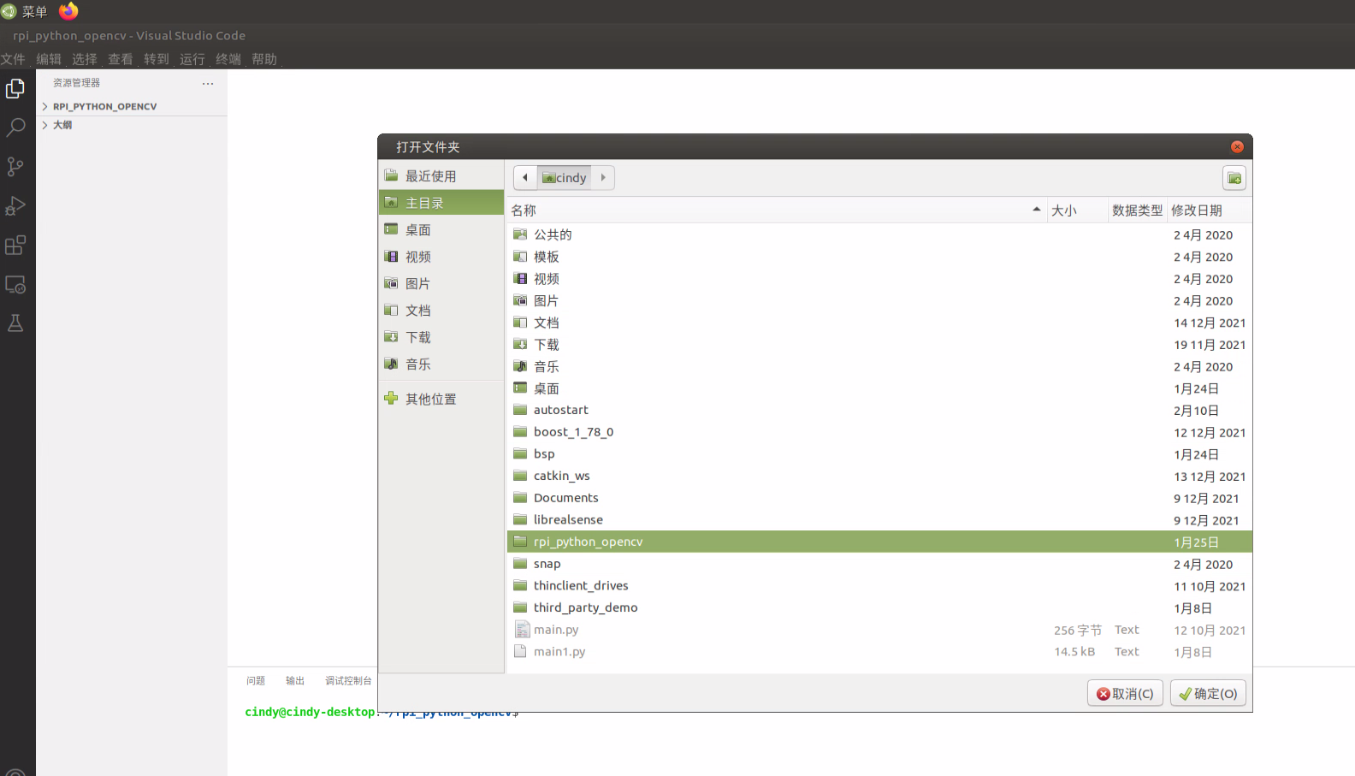Open the Search view in activity bar
The height and width of the screenshot is (776, 1355).
click(x=15, y=127)
